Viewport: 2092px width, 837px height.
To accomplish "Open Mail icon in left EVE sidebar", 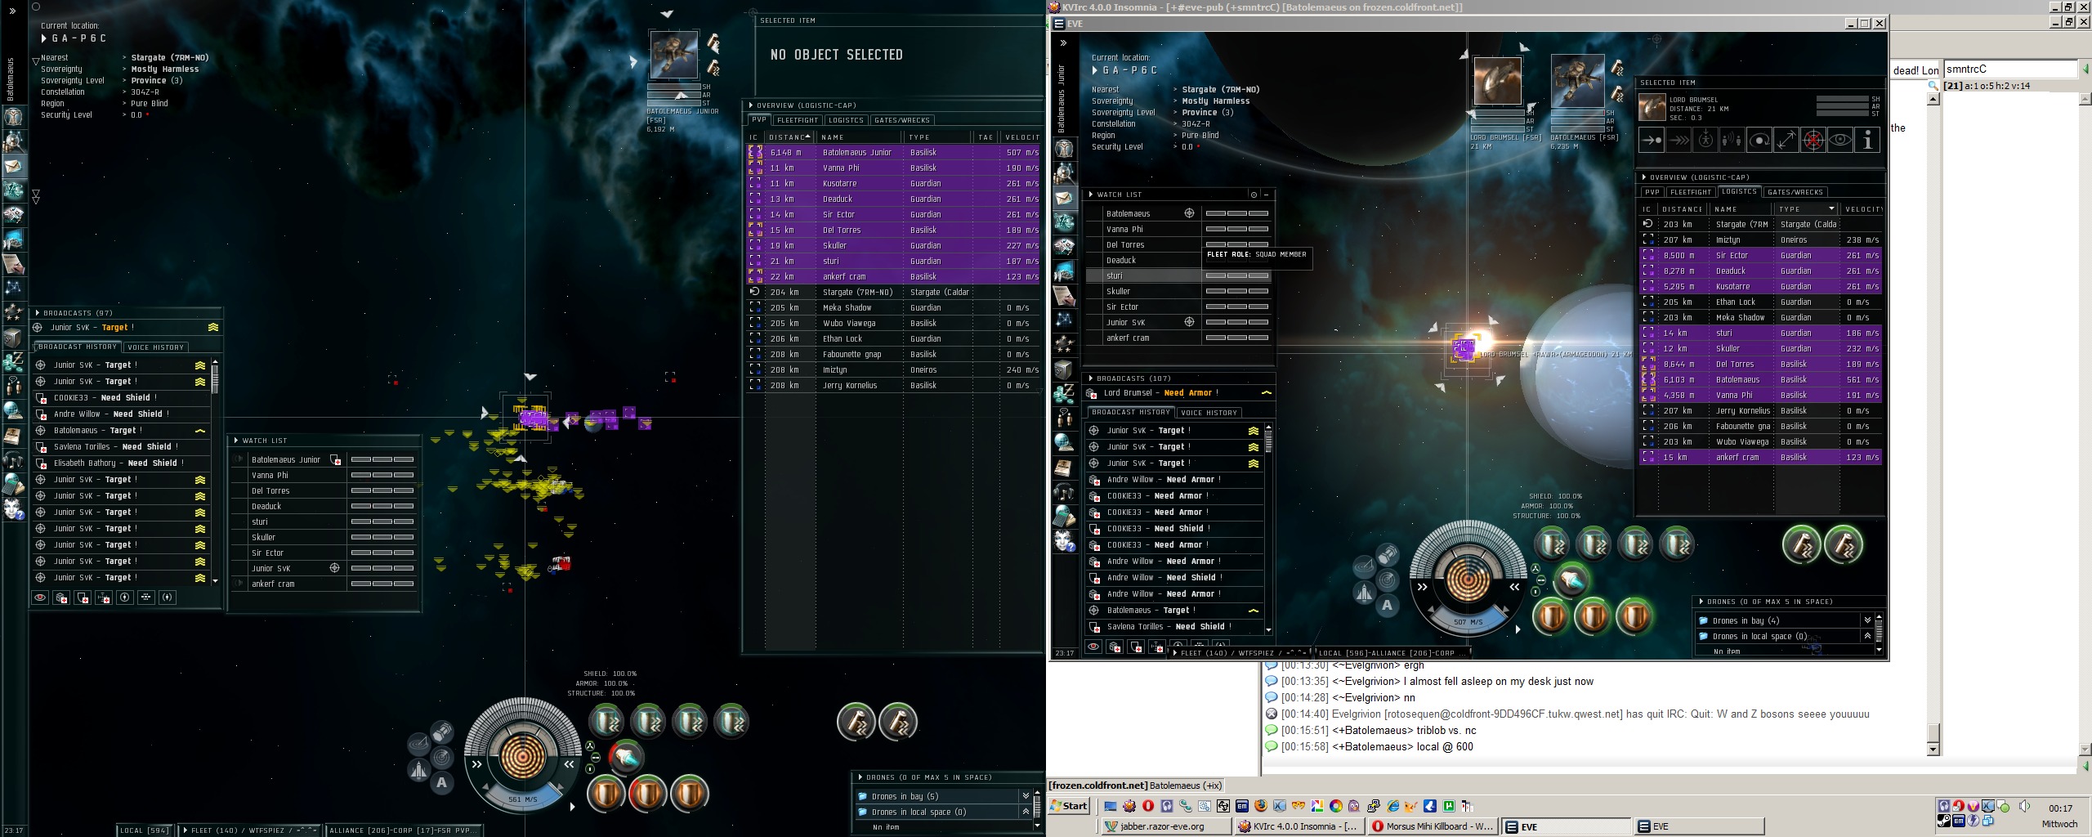I will click(x=14, y=166).
